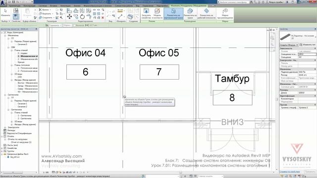Toggle the Выноска (Leader) checkbox in options bar
The width and height of the screenshot is (317, 178).
[75, 25]
